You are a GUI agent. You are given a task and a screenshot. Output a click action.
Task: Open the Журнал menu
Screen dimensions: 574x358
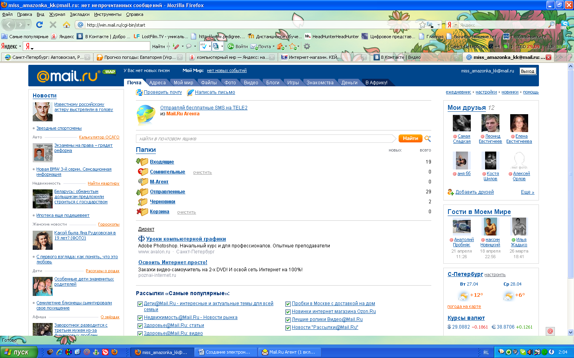[57, 14]
